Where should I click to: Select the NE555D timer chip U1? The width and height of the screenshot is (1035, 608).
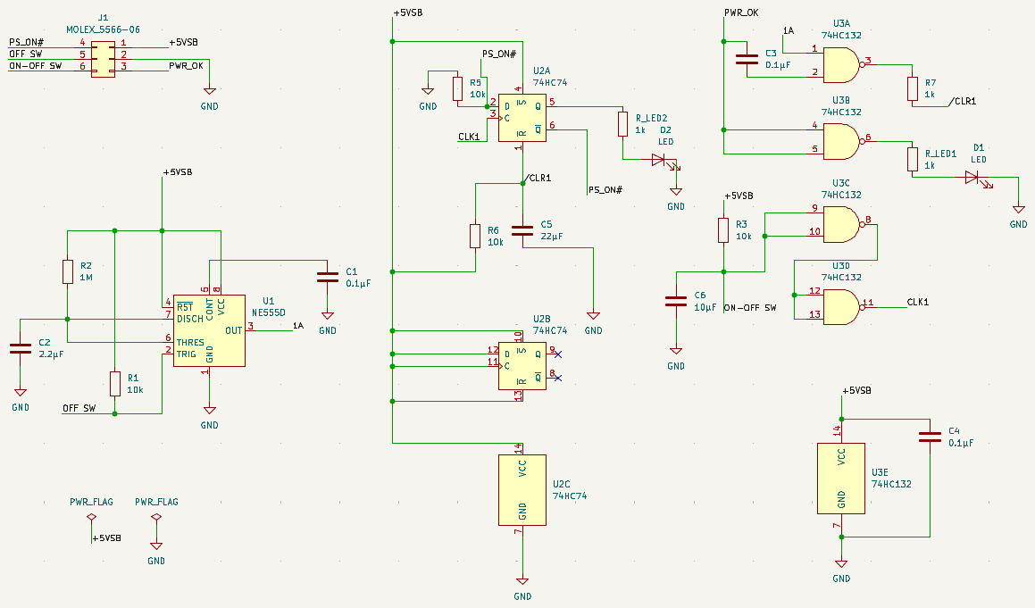[x=209, y=330]
